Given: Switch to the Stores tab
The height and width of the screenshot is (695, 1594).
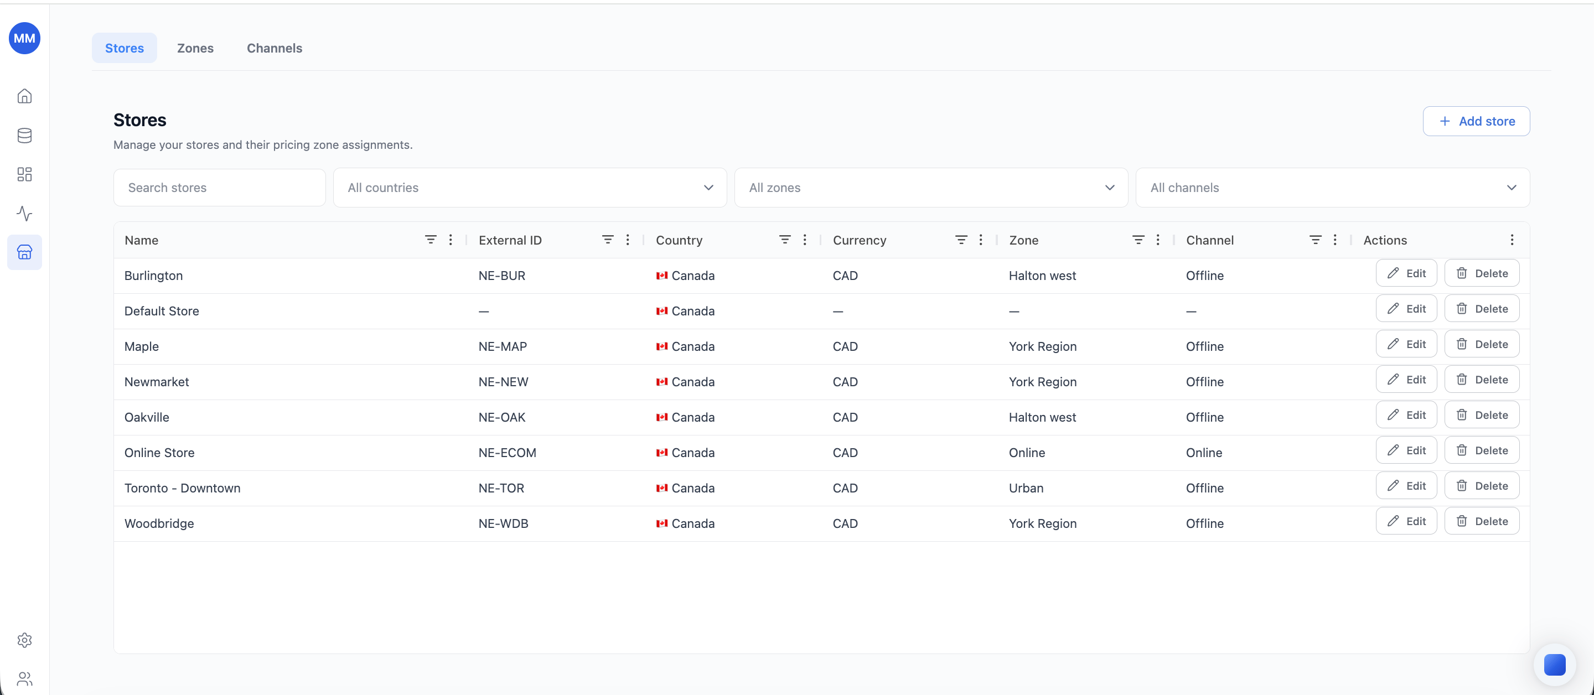Looking at the screenshot, I should click(125, 48).
